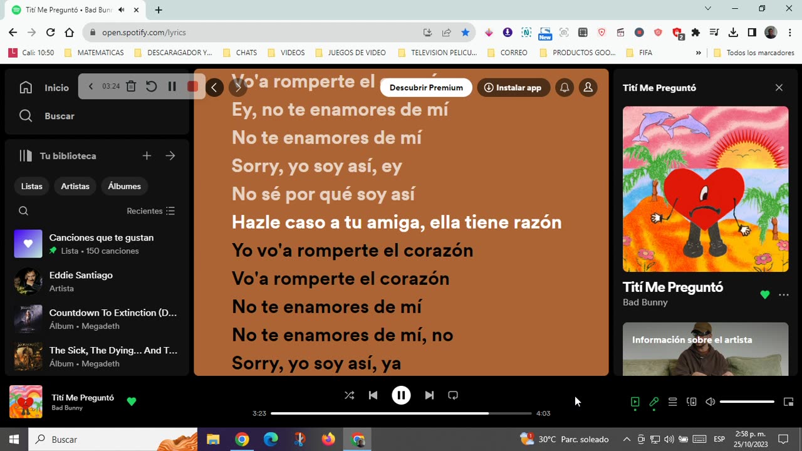Toggle like heart in bottom player bar
Viewport: 802px width, 451px height.
(x=132, y=402)
